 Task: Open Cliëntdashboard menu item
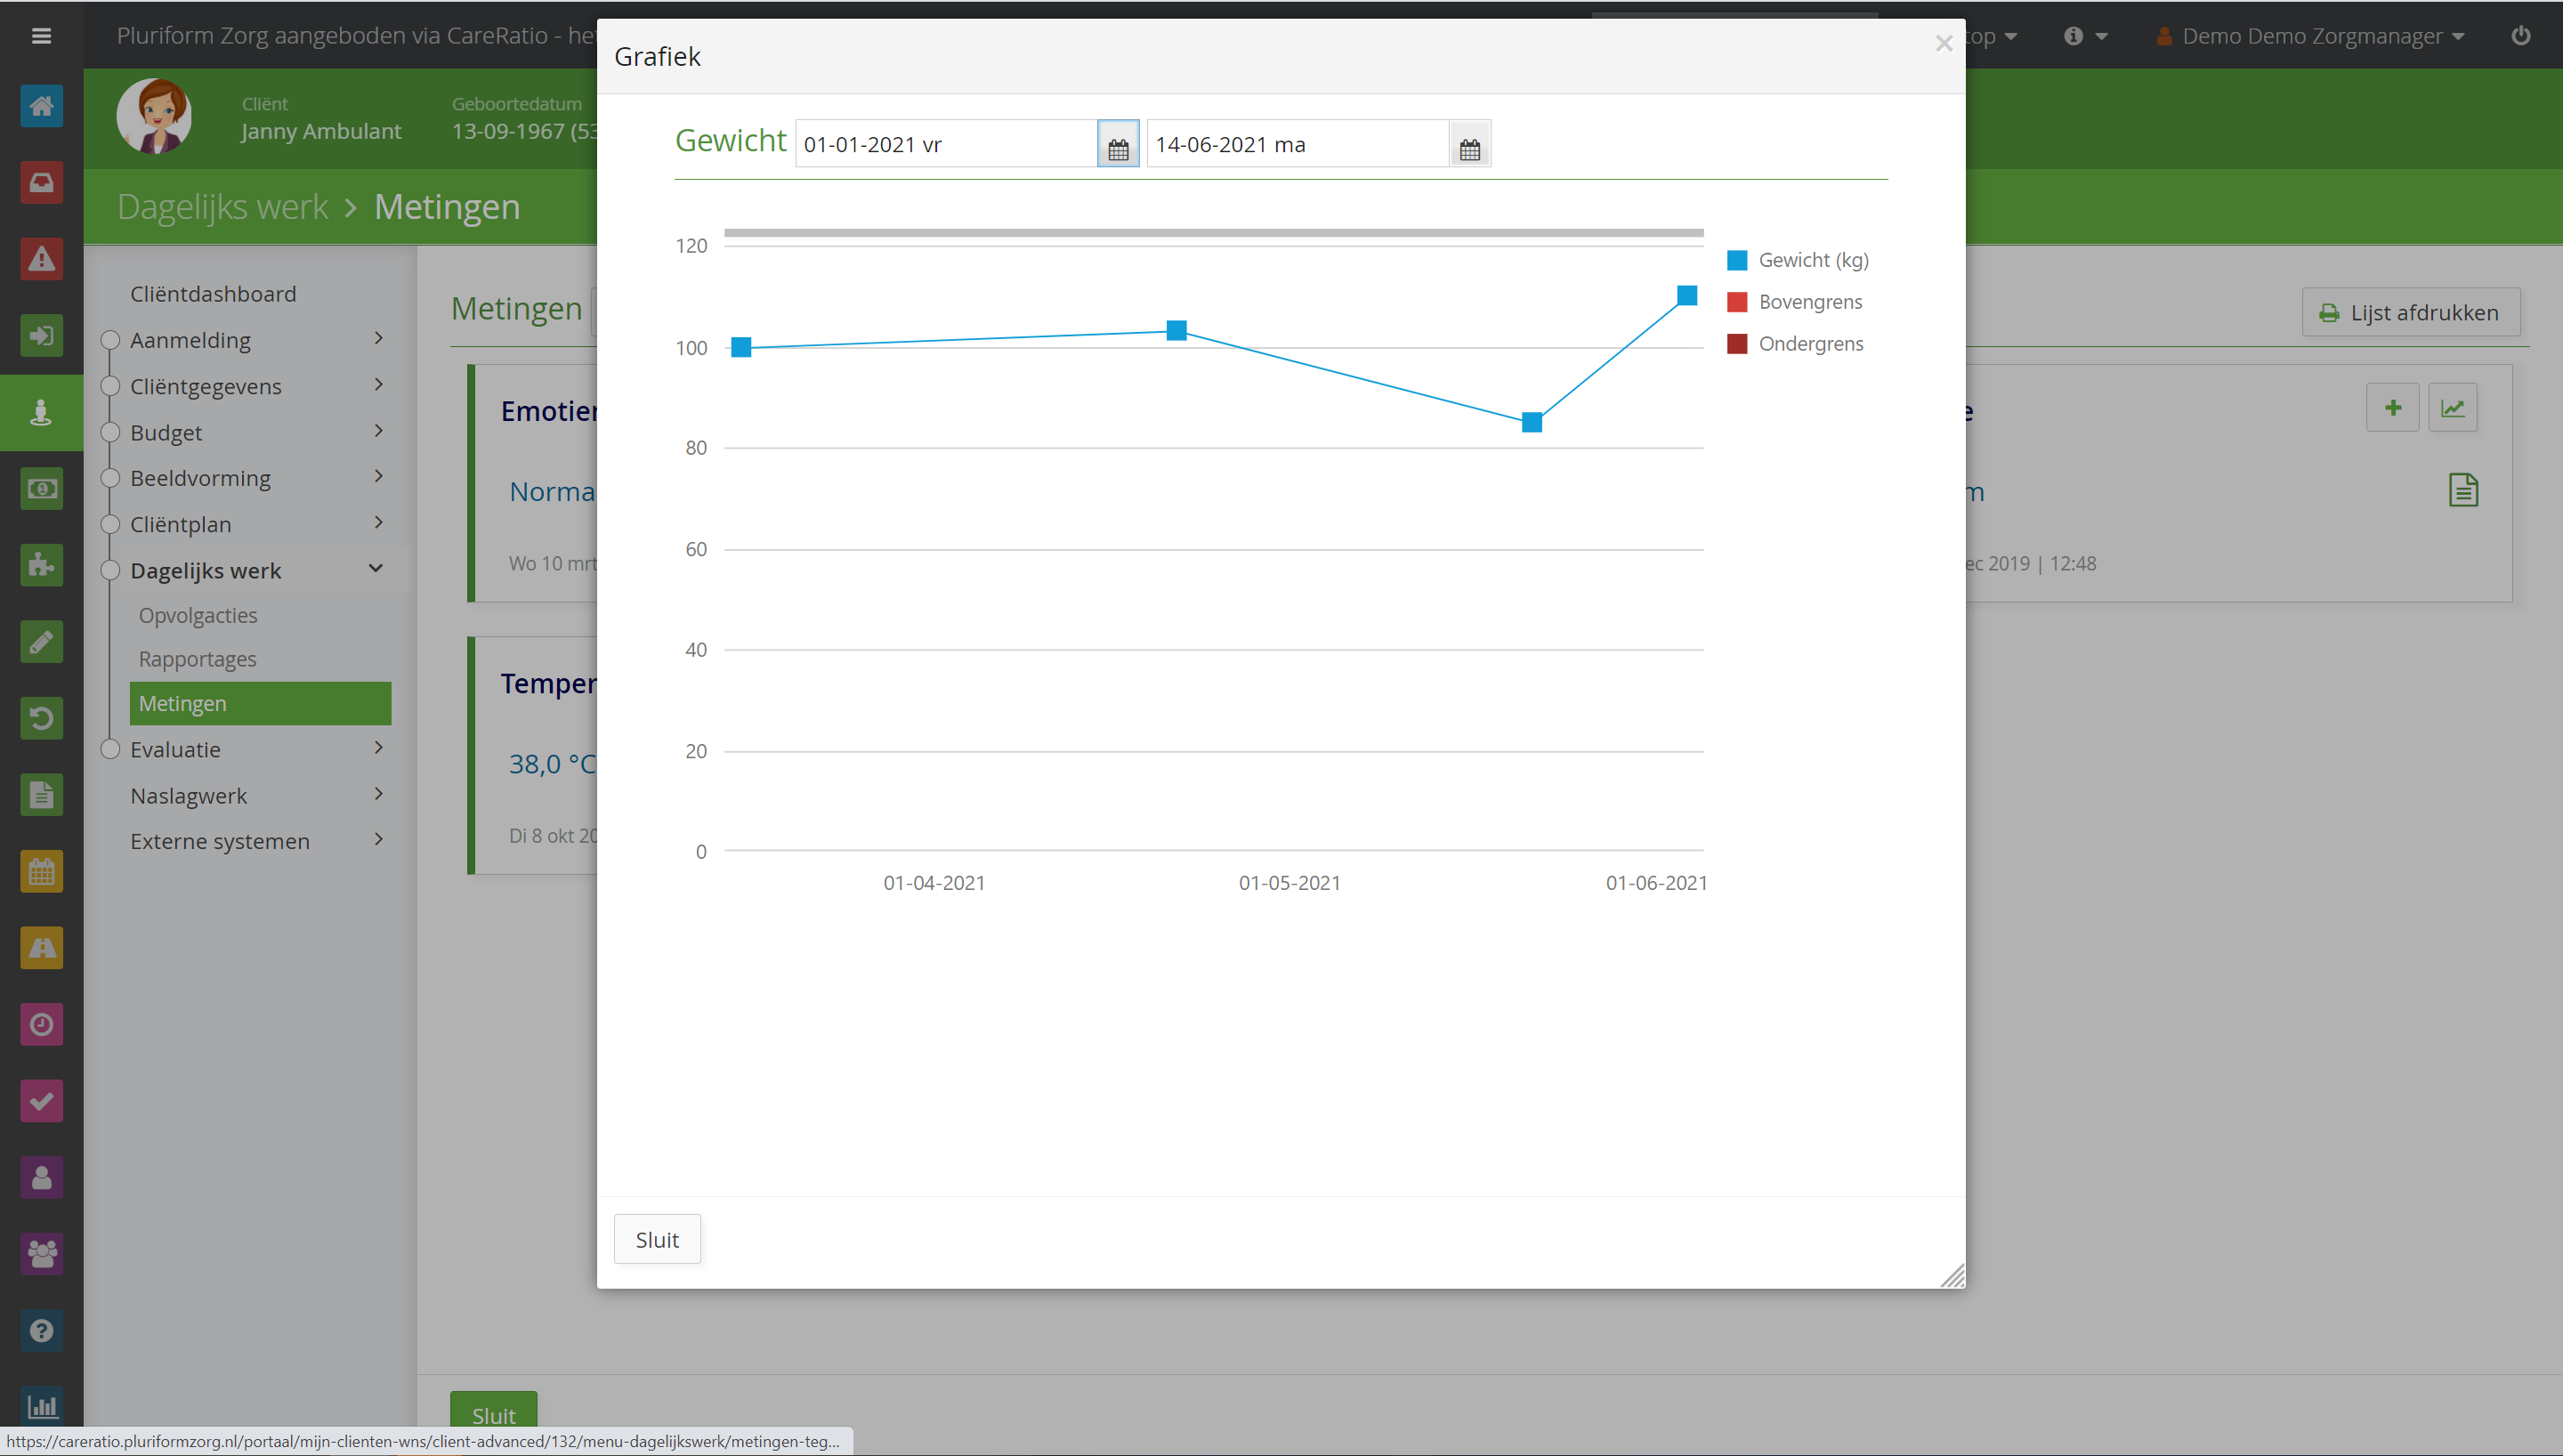tap(213, 294)
